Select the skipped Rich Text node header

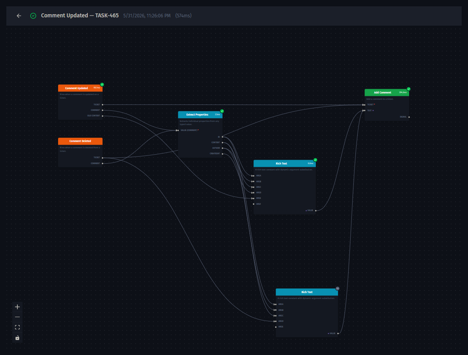point(307,292)
